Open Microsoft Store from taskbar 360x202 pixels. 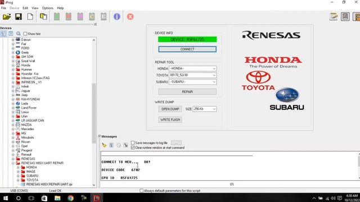(x=44, y=198)
